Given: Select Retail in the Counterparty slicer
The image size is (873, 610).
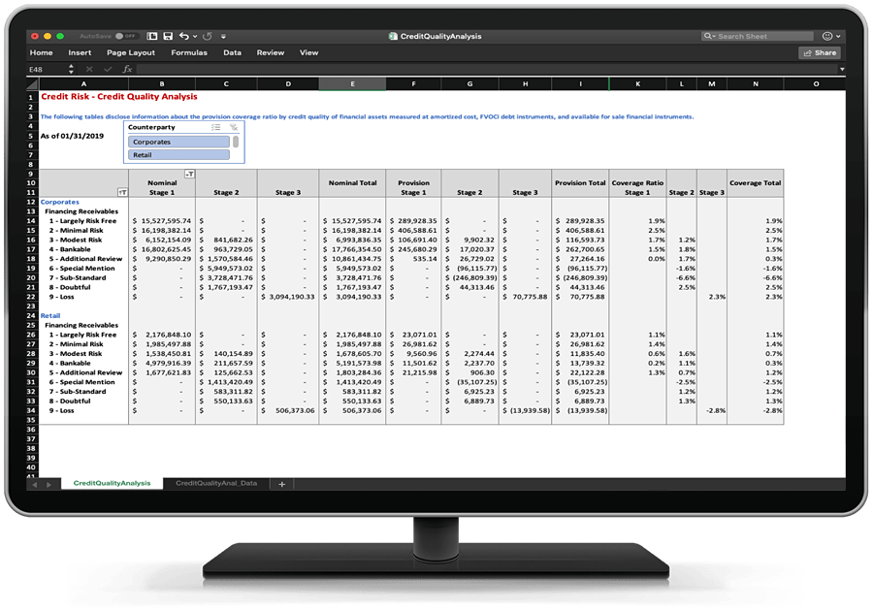Looking at the screenshot, I should pos(178,155).
